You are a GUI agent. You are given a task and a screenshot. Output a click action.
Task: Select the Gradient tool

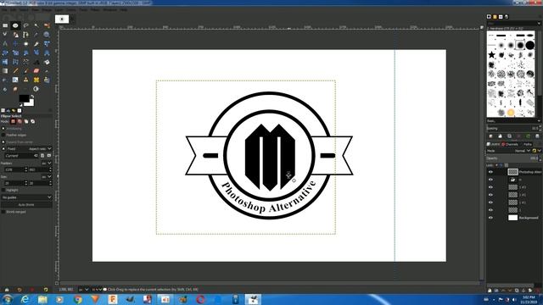click(x=5, y=71)
